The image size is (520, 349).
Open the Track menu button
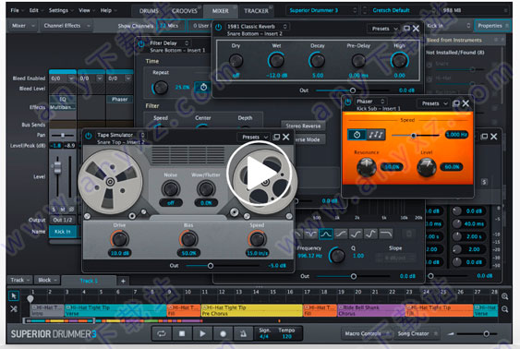coord(19,280)
